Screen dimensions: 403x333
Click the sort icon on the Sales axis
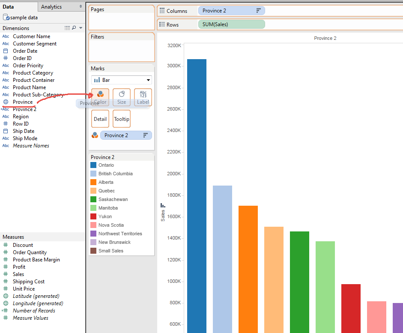click(x=163, y=205)
